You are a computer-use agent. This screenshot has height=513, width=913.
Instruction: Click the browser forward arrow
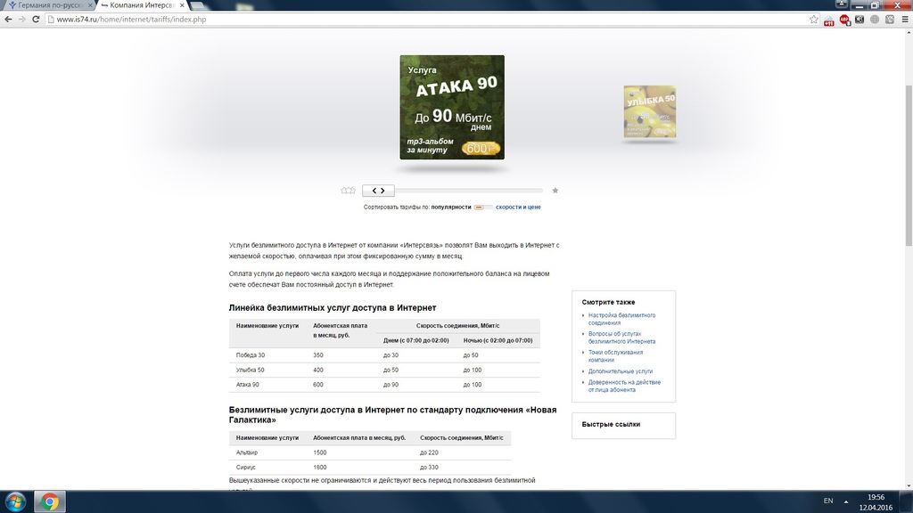pos(21,20)
